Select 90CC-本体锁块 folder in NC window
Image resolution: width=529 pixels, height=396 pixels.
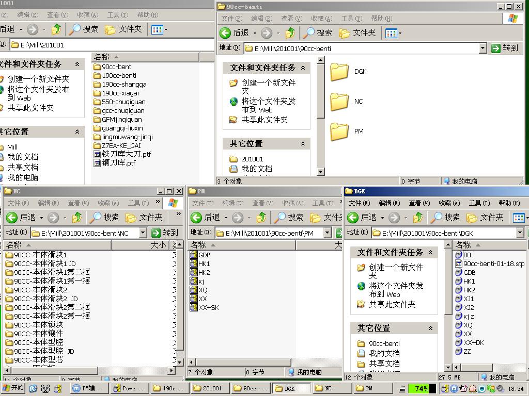[35, 325]
